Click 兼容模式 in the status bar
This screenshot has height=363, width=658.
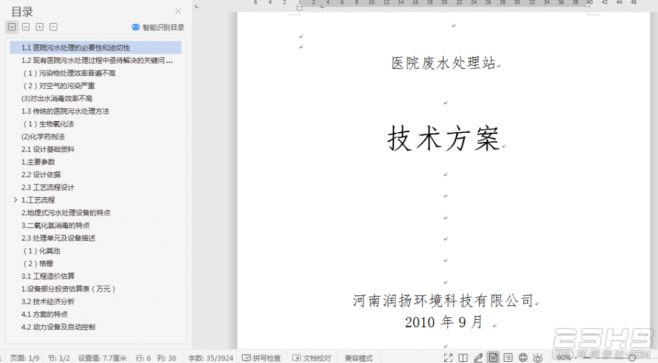tap(359, 358)
